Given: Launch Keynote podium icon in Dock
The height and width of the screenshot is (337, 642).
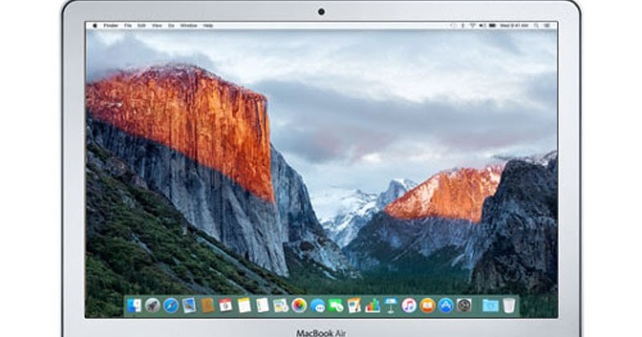Looking at the screenshot, I should [391, 306].
